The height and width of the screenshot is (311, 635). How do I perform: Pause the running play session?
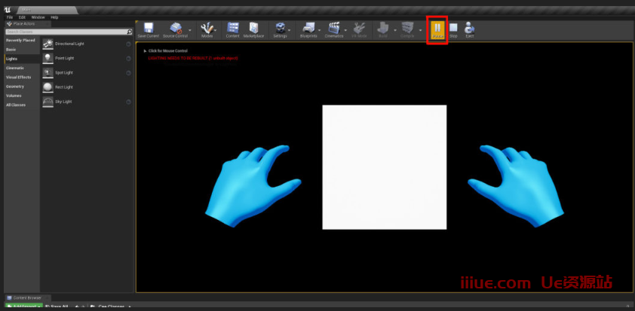(437, 29)
